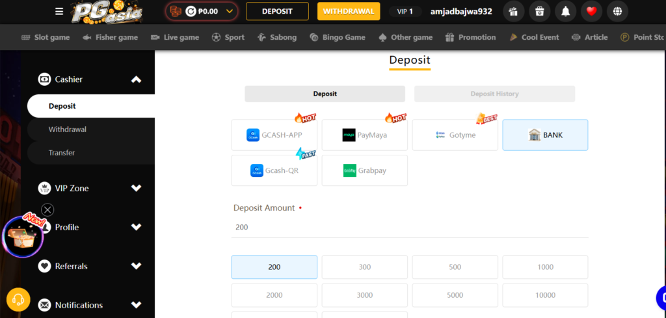The width and height of the screenshot is (666, 318).
Task: Choose the 1000 amount preset
Action: coord(546,267)
